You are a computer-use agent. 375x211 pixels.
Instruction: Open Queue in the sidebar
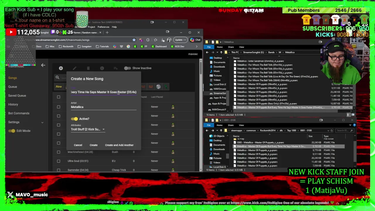click(13, 87)
